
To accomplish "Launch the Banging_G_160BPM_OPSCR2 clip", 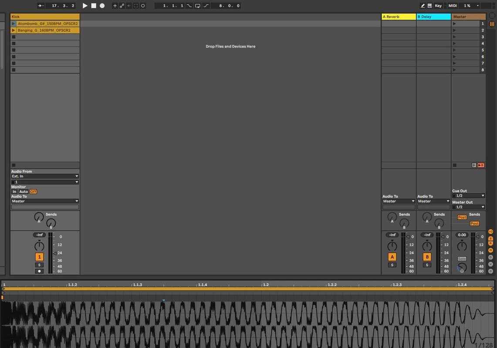I will coord(14,30).
